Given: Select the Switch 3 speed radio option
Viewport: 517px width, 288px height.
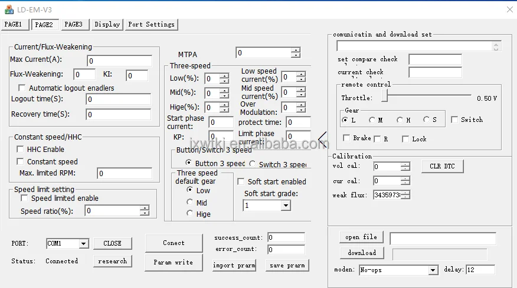Looking at the screenshot, I should pos(252,163).
